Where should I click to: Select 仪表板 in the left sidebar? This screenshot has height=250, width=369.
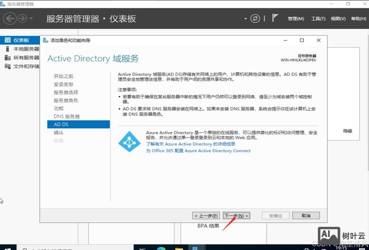tap(20, 40)
